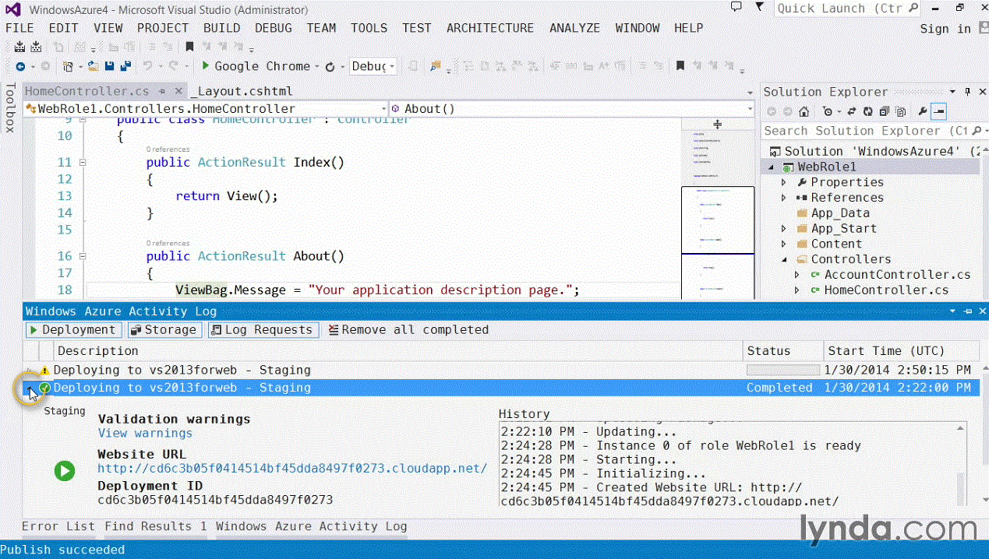Click the search magnifier in Solution Explorer search
The height and width of the screenshot is (559, 989).
tap(976, 131)
